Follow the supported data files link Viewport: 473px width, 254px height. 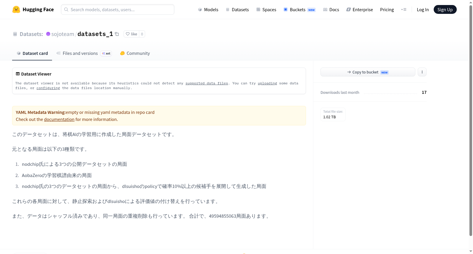(x=207, y=83)
